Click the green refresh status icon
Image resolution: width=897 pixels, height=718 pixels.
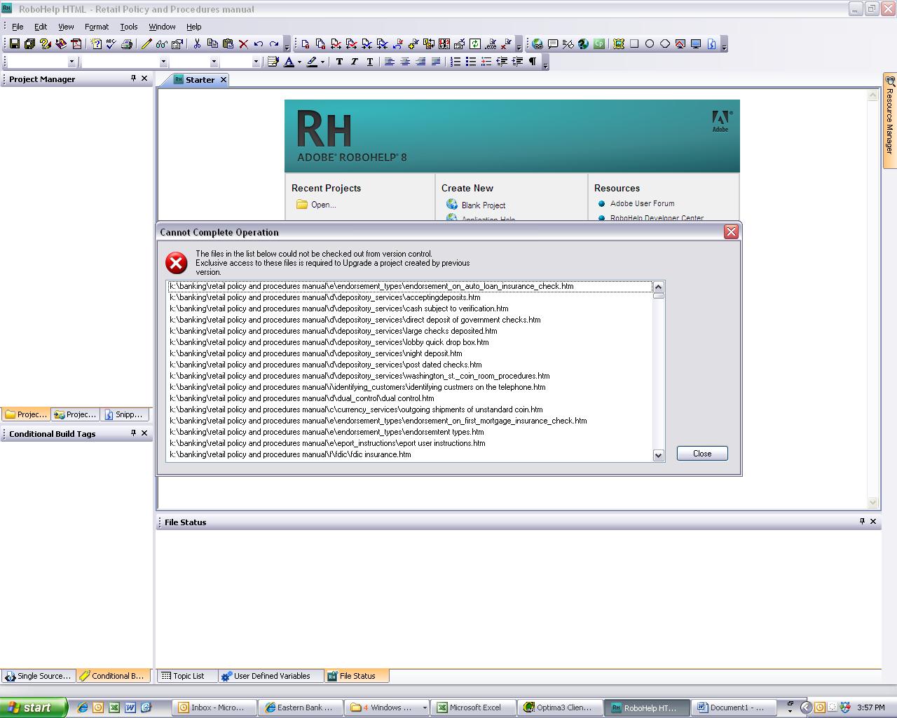point(475,43)
